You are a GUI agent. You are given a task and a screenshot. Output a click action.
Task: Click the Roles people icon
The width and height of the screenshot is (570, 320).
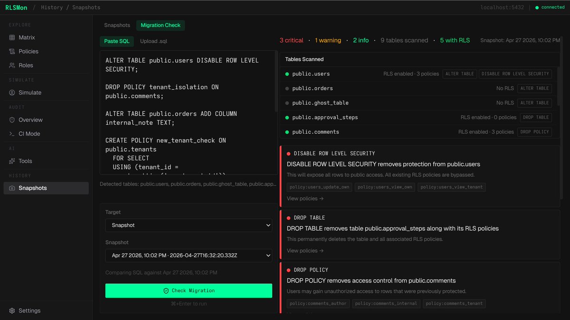coord(12,65)
